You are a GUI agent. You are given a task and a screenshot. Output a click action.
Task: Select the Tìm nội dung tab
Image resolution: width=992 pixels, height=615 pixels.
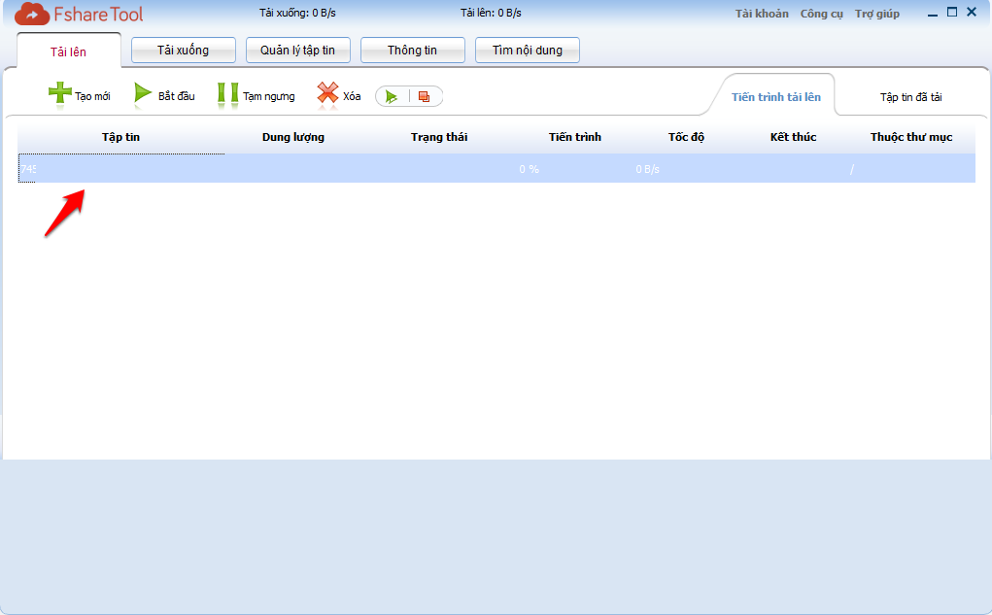[x=527, y=51]
